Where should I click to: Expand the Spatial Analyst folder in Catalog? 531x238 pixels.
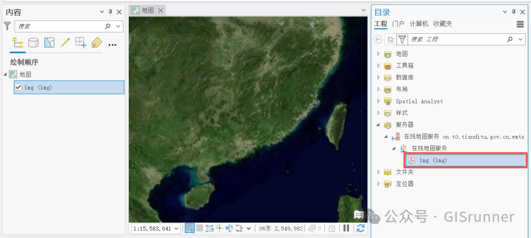pos(379,101)
